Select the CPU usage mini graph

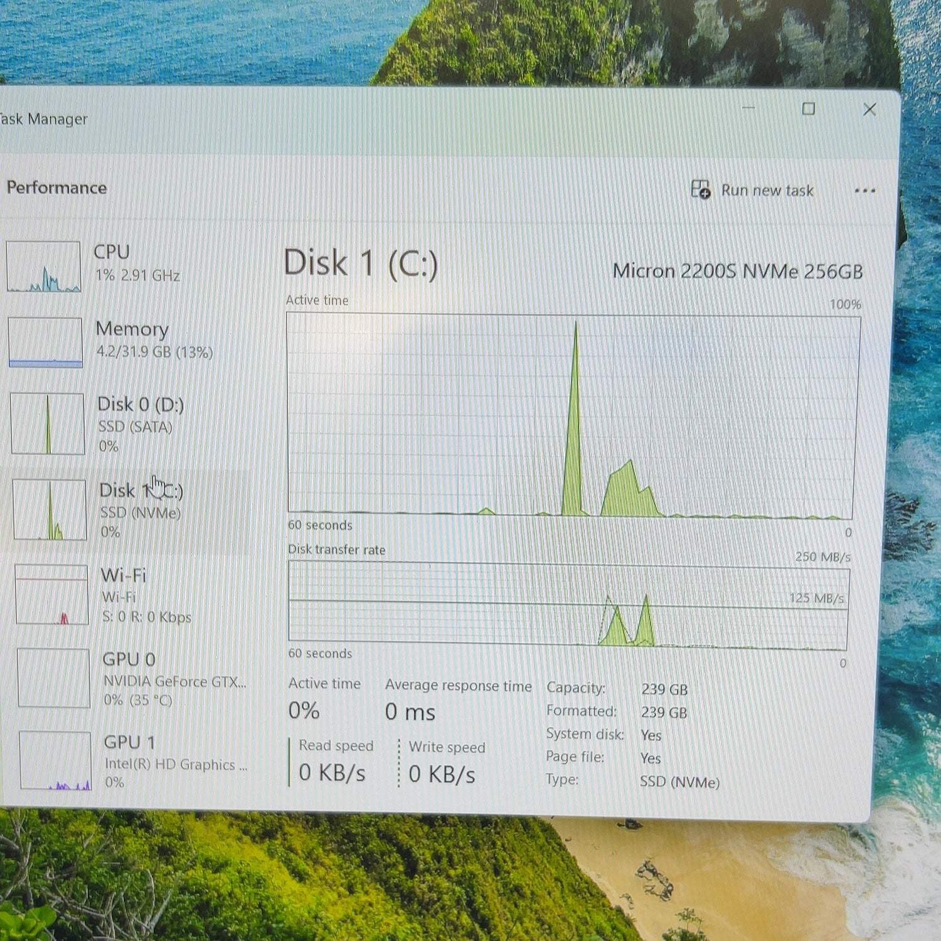tap(43, 267)
